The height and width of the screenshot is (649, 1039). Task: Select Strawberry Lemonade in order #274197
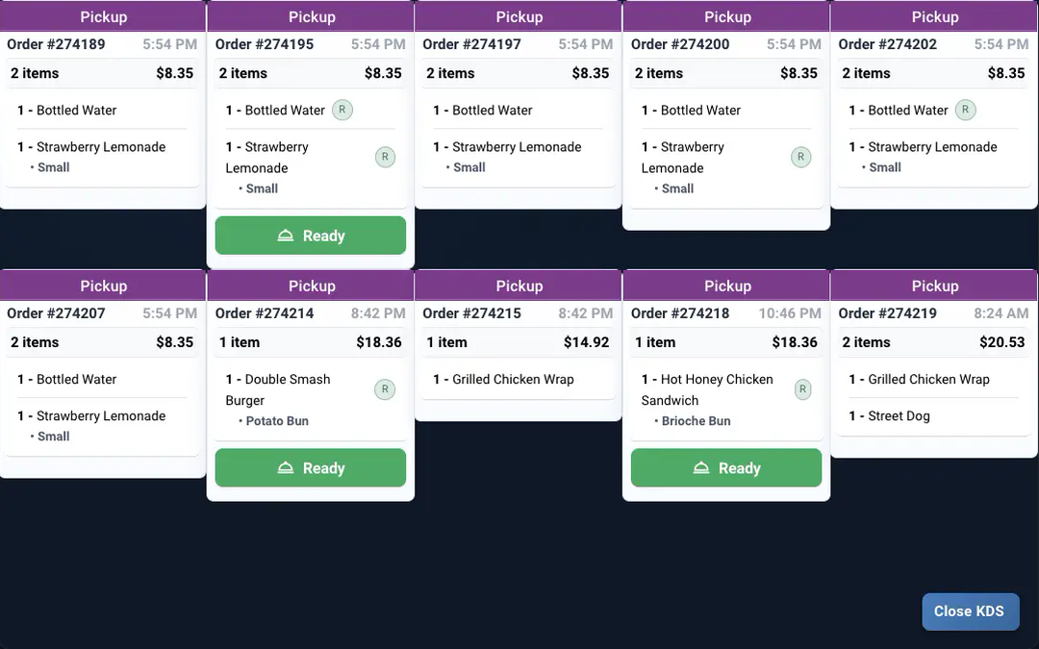[517, 147]
